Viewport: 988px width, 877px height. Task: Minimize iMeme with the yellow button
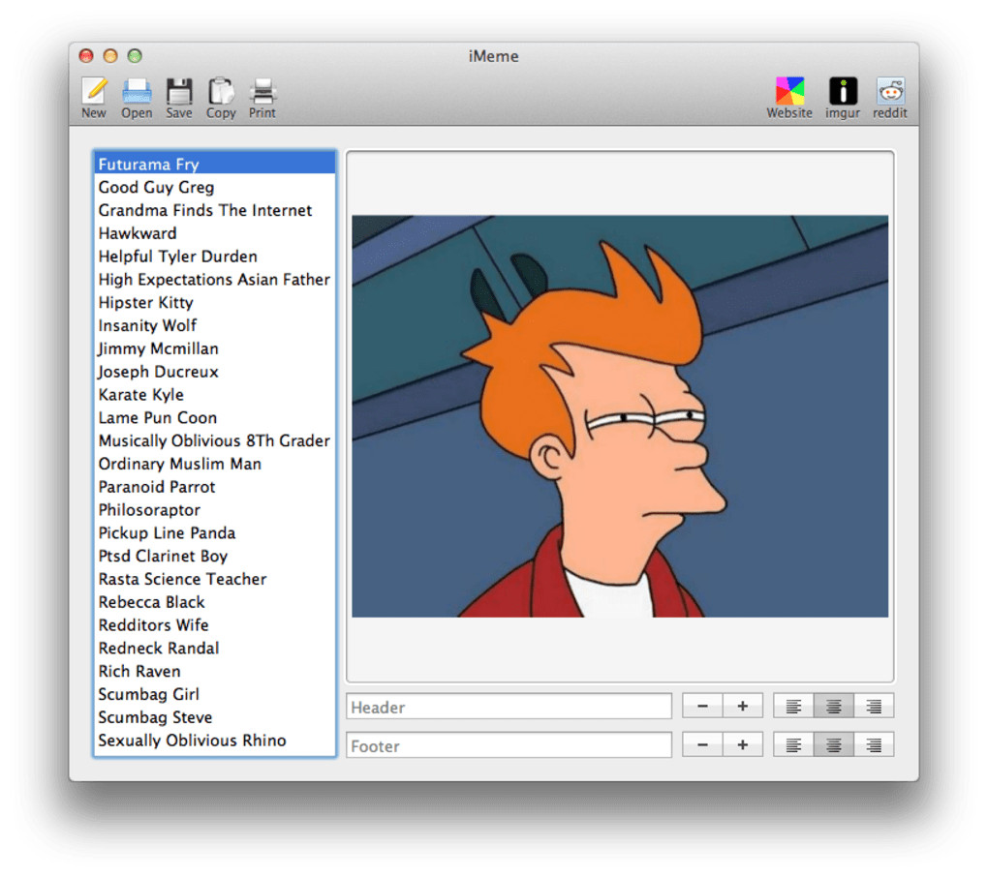[x=110, y=56]
